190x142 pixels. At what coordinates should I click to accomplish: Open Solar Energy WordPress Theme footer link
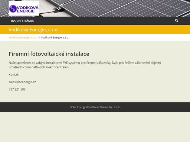[89, 107]
